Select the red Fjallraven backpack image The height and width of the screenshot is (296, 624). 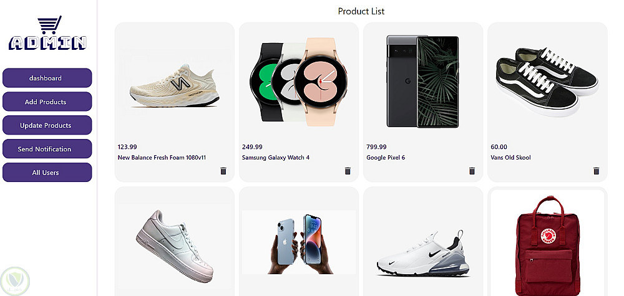(547, 243)
